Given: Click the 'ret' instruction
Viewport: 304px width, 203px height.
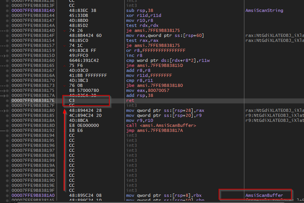Looking at the screenshot, I should tap(130, 100).
